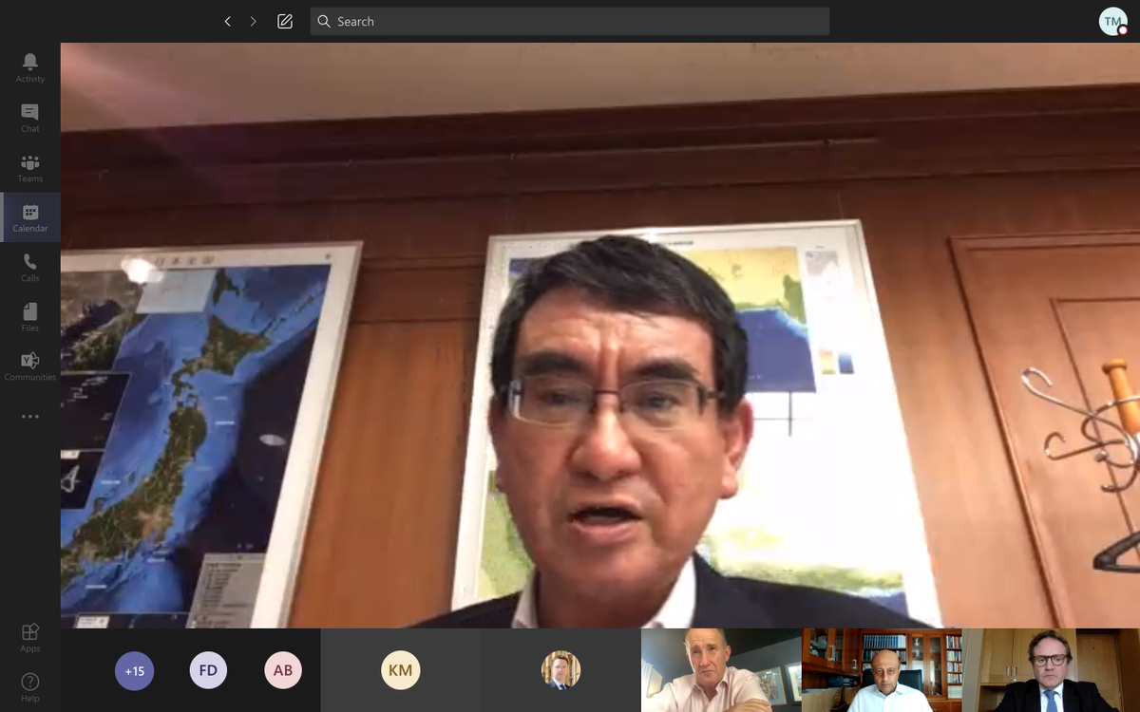Open the Communities section

[x=29, y=365]
